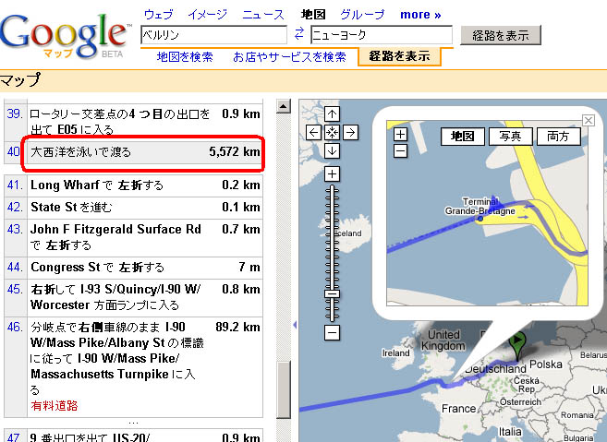Click the 経路を表示 grey button
607x442 pixels.
pos(501,36)
